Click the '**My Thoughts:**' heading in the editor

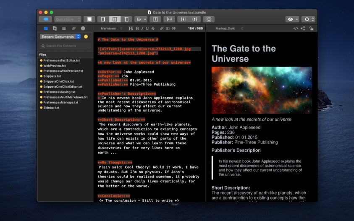[115, 162]
